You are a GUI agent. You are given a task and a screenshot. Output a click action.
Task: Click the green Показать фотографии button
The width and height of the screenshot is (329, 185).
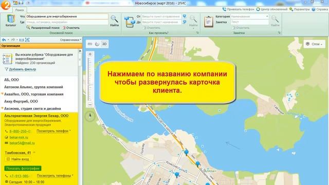coord(23,169)
